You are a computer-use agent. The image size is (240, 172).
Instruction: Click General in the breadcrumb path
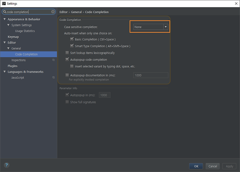76,12
